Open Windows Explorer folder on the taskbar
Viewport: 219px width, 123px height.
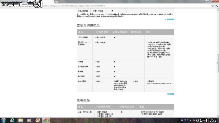coord(21,120)
